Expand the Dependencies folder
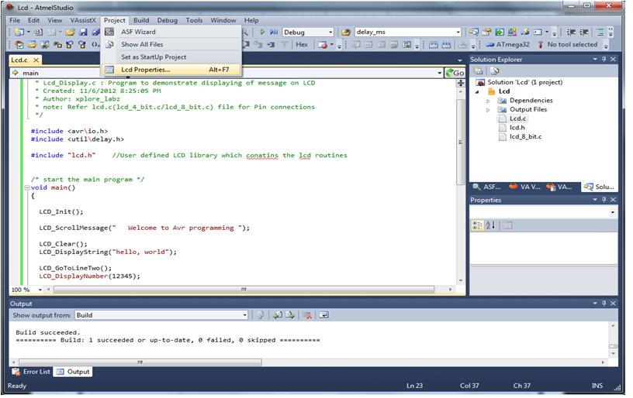Screen dimensions: 633x398 coord(488,101)
